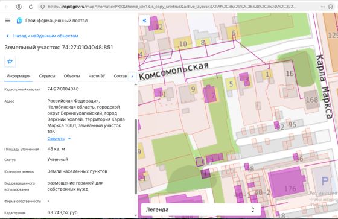This screenshot has width=338, height=219.
Task: Click the Геоинформационный портал logo icon
Action: point(19,21)
